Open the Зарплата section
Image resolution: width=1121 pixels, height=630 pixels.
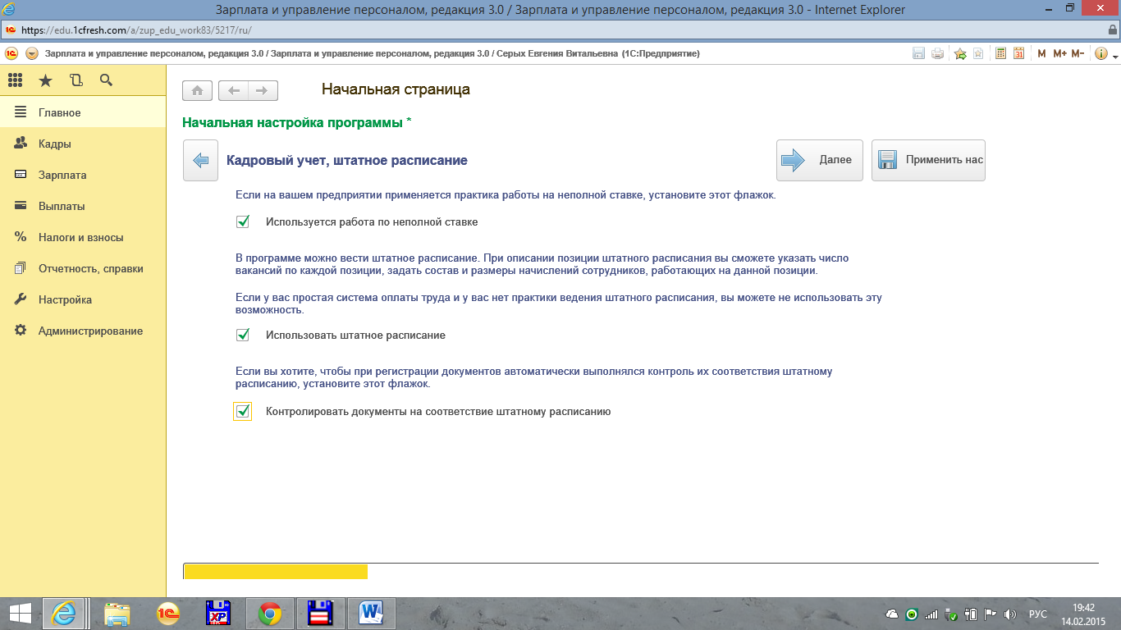pyautogui.click(x=83, y=175)
